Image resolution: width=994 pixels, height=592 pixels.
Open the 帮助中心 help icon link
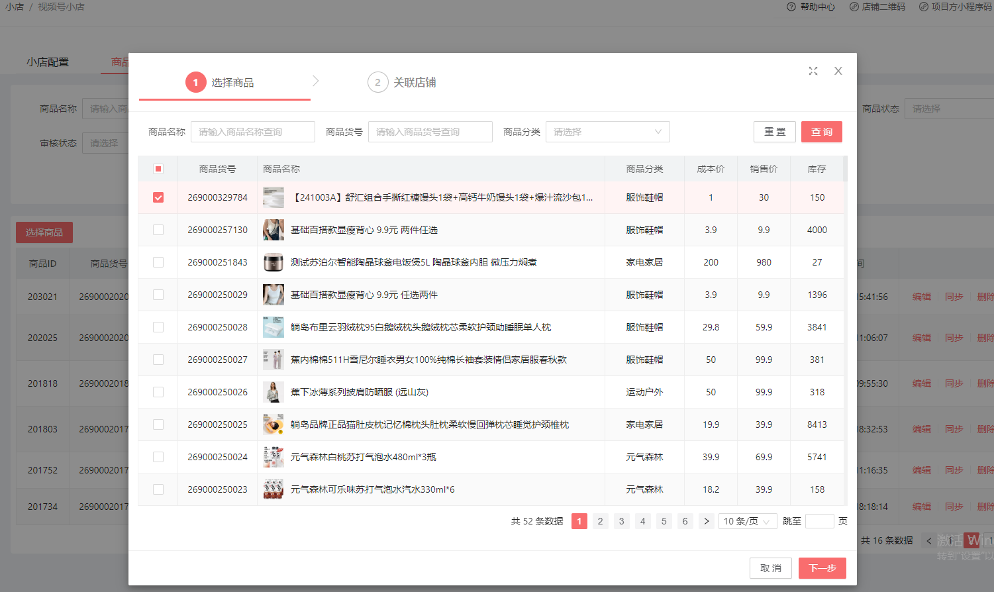[x=791, y=7]
